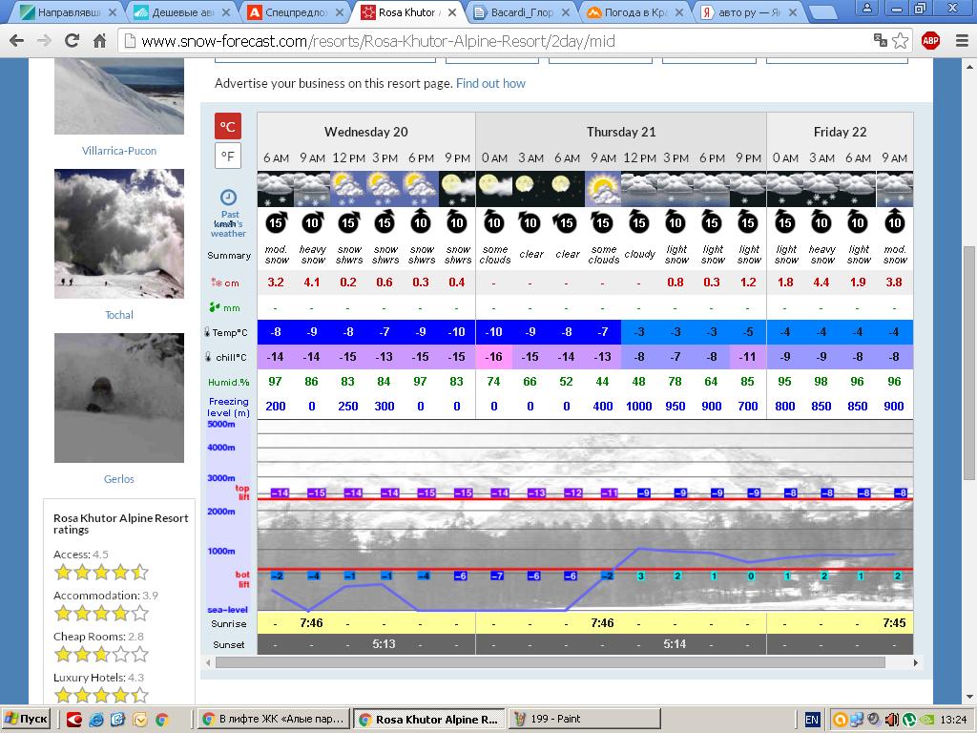Open Chrome from the quick launch bar

click(x=162, y=720)
